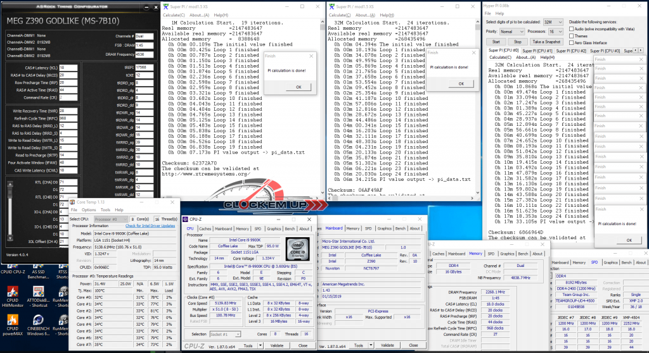Screen dimensions: 649x353
Task: Follow the Check for Intel Driver Updates link
Action: 150,226
